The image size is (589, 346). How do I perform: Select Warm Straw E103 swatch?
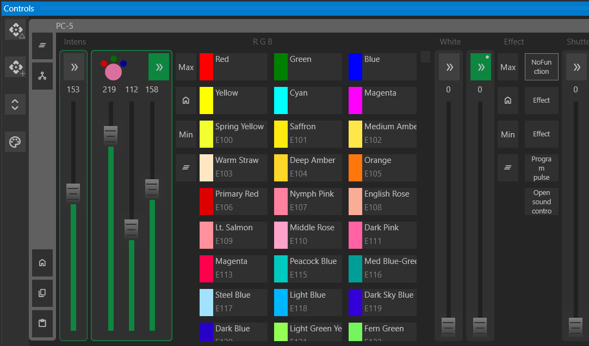click(x=233, y=168)
